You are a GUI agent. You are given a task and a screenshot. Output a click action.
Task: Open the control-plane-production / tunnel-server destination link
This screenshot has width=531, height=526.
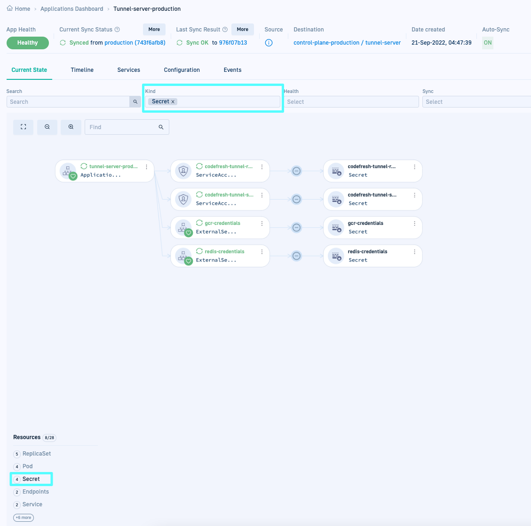pyautogui.click(x=347, y=43)
